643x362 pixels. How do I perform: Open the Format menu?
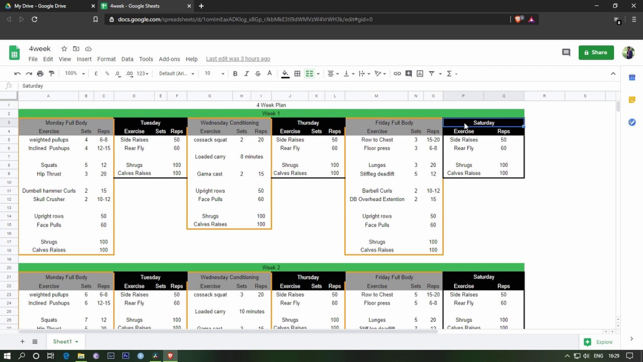[x=106, y=59]
